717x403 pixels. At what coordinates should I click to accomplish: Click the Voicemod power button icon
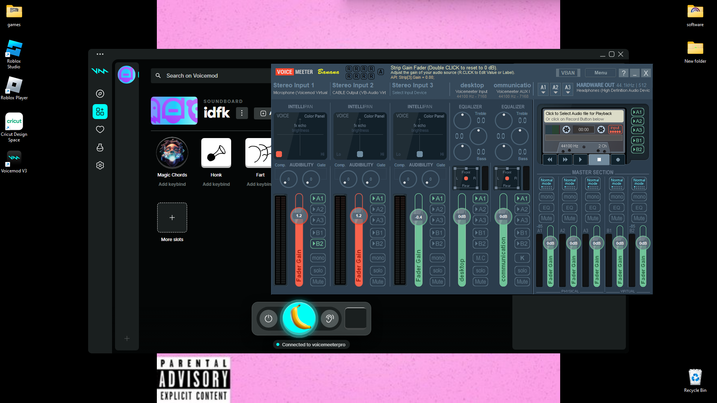268,318
